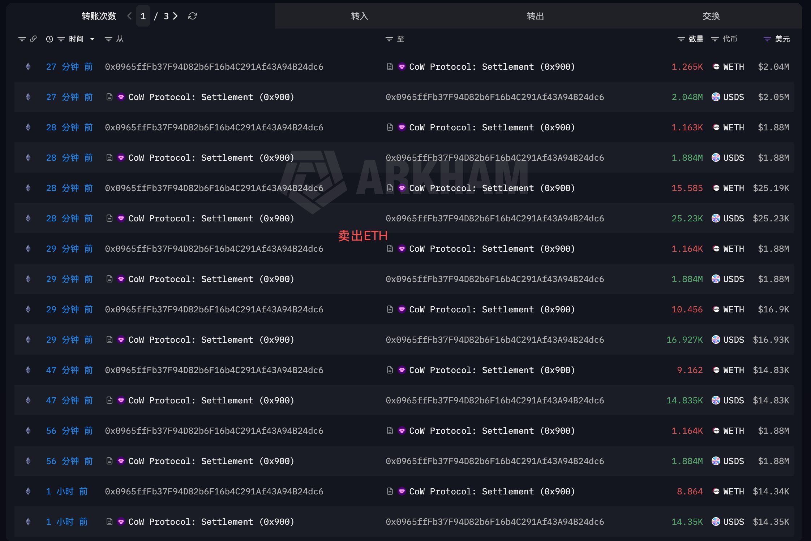The height and width of the screenshot is (541, 811).
Task: Toggle the clock time format icon
Action: (50, 39)
